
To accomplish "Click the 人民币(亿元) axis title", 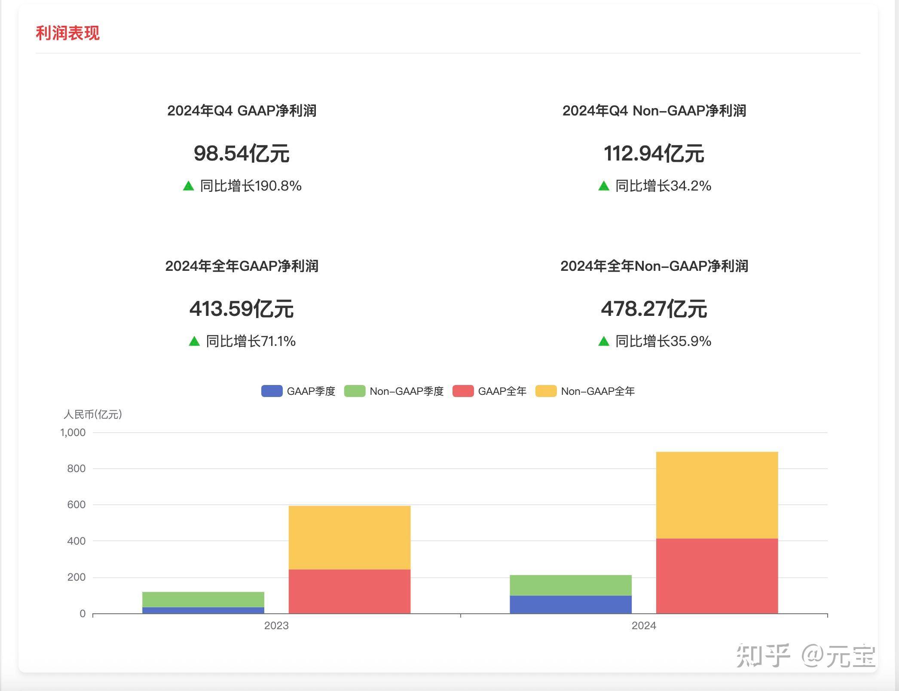I will [93, 414].
